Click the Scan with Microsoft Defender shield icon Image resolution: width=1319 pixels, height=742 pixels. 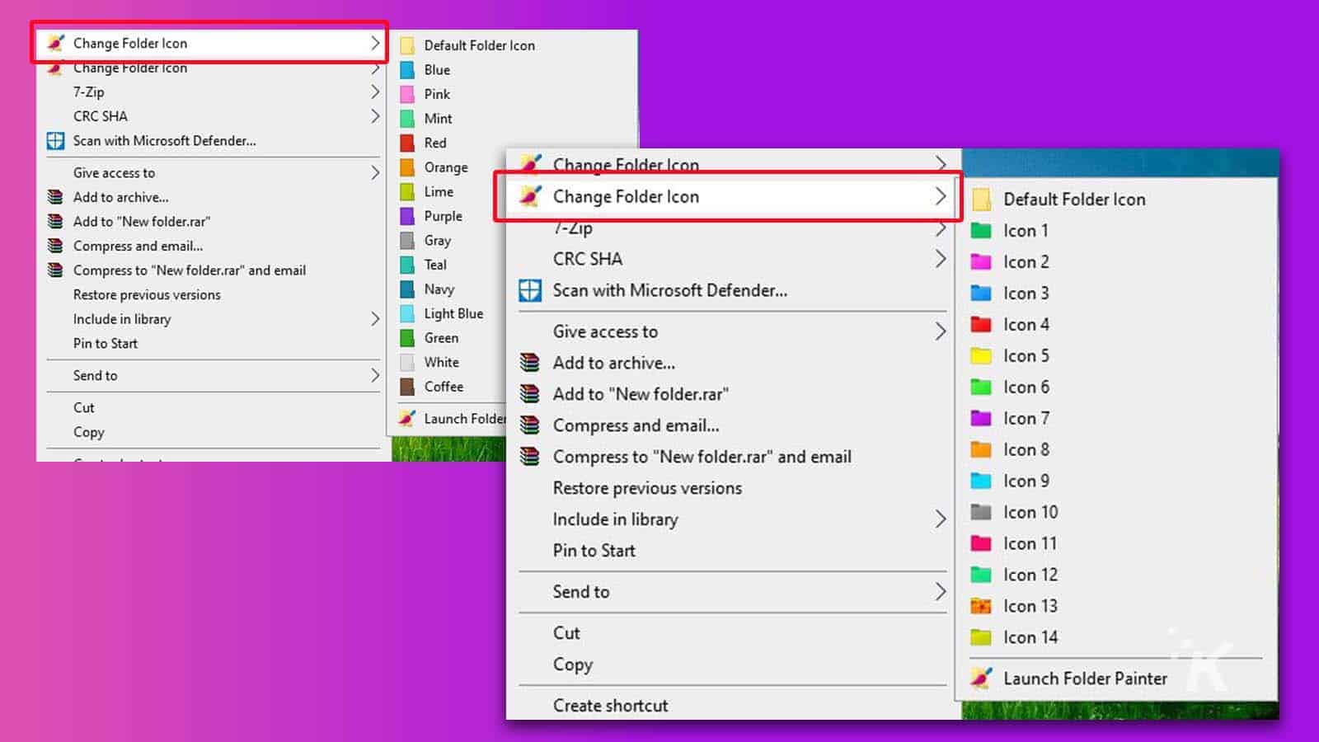coord(530,290)
